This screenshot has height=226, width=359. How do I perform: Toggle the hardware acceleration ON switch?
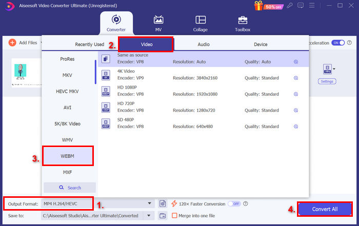(338, 43)
